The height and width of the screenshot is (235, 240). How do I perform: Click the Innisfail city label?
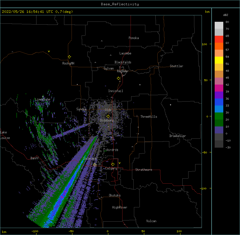point(116,91)
